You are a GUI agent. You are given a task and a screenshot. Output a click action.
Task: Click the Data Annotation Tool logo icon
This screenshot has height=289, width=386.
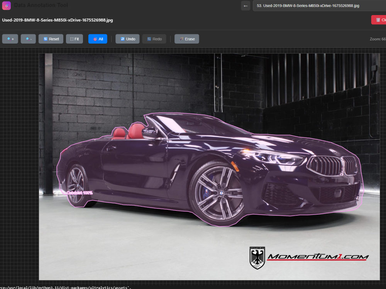tap(7, 5)
